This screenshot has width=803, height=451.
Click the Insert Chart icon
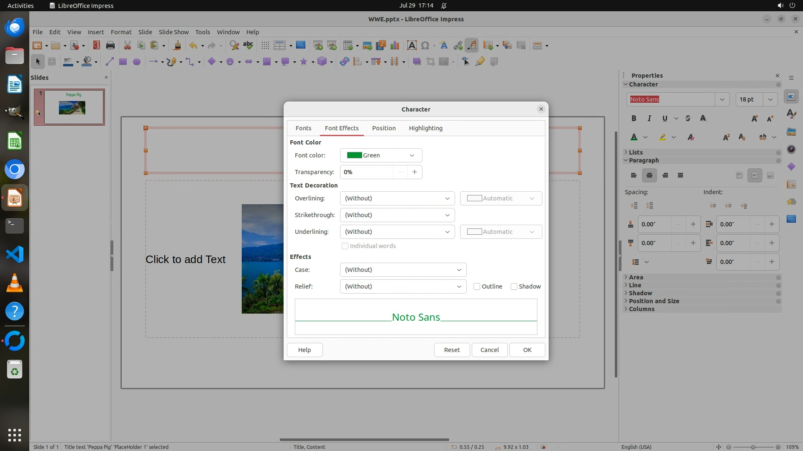(394, 46)
